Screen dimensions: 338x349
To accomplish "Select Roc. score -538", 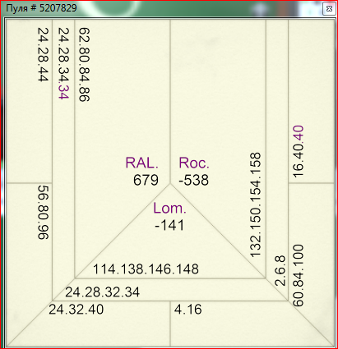I will [193, 180].
